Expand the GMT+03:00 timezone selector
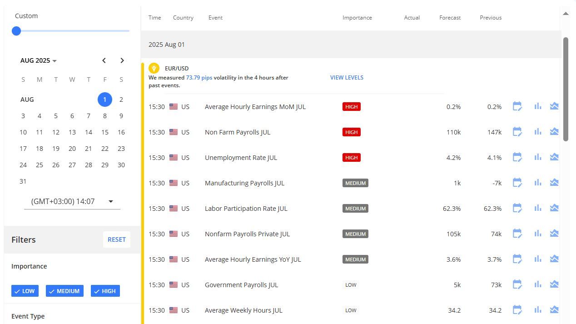The width and height of the screenshot is (576, 324). [71, 201]
